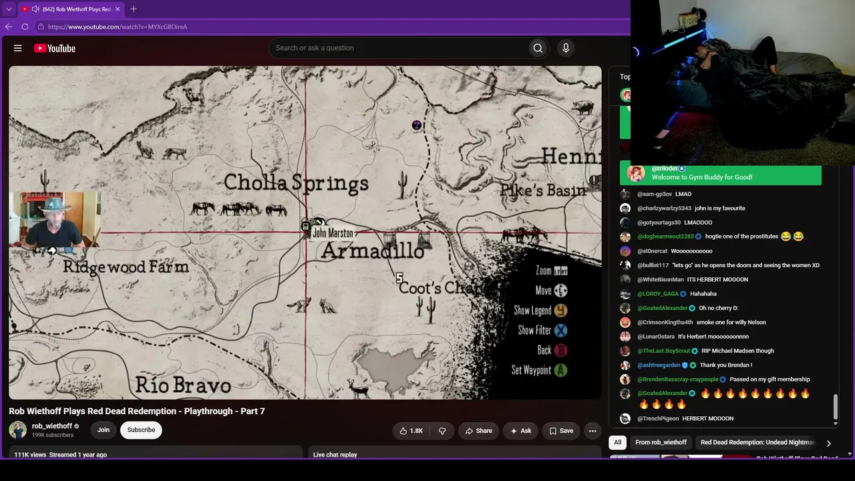This screenshot has width=855, height=481.
Task: Open rob_wiethoff channel avatar
Action: point(18,430)
